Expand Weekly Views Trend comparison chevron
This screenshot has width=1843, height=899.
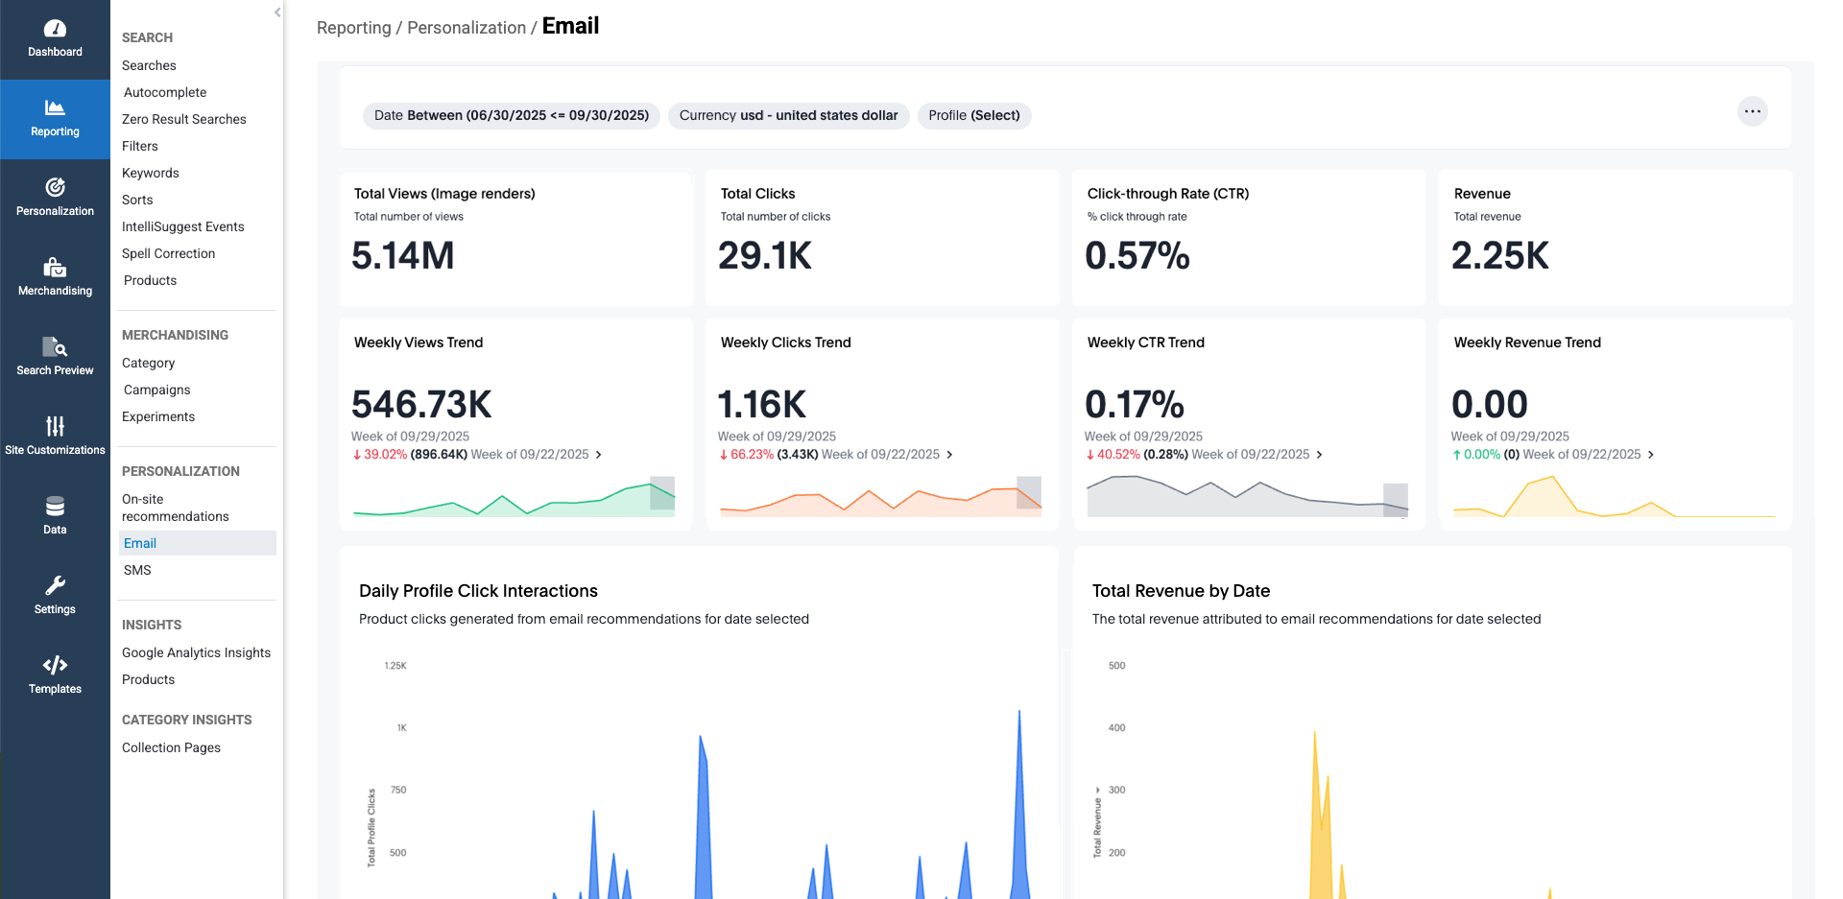pos(599,455)
